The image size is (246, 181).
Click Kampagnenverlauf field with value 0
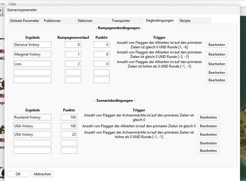coord(73,45)
